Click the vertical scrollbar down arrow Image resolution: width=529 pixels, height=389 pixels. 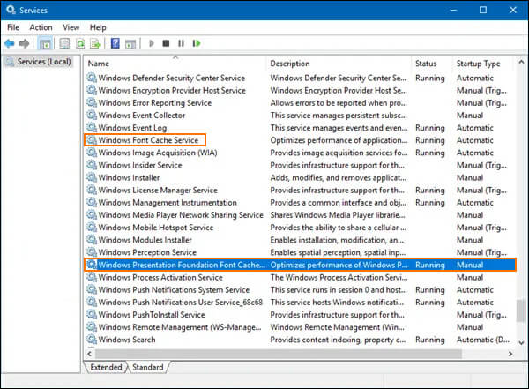[x=521, y=343]
